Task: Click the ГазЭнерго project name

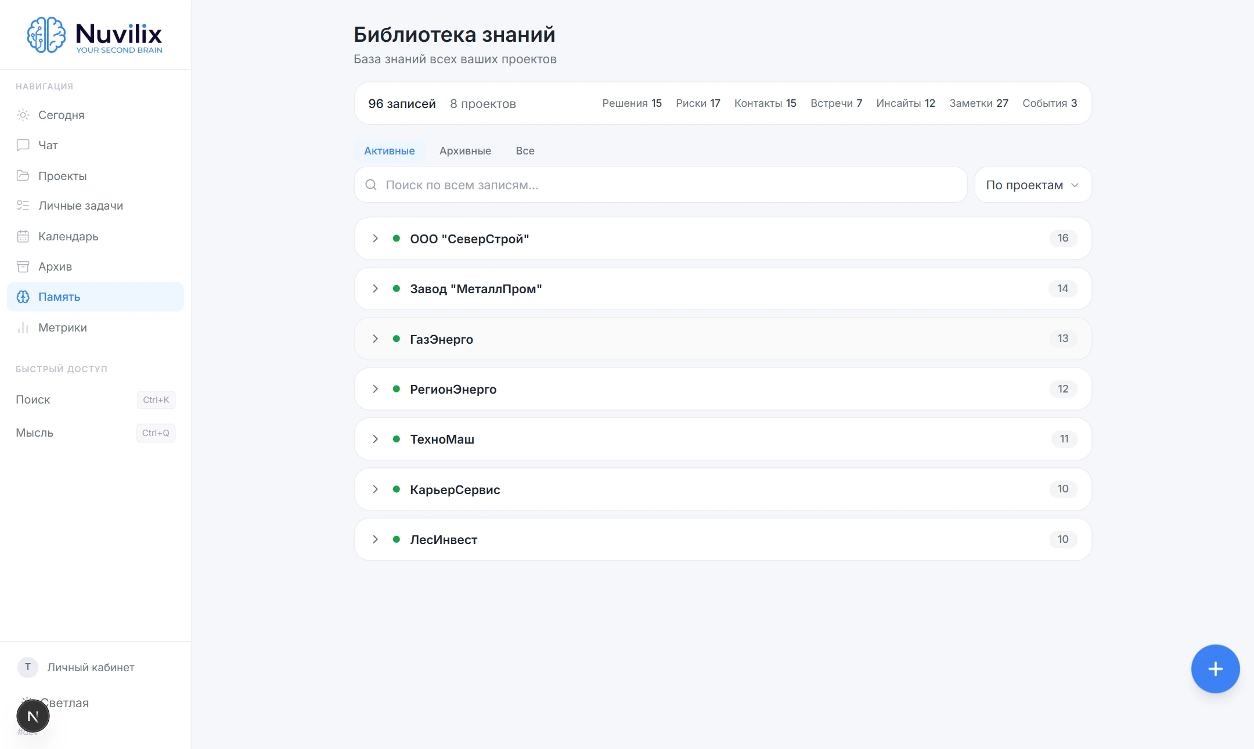Action: 441,339
